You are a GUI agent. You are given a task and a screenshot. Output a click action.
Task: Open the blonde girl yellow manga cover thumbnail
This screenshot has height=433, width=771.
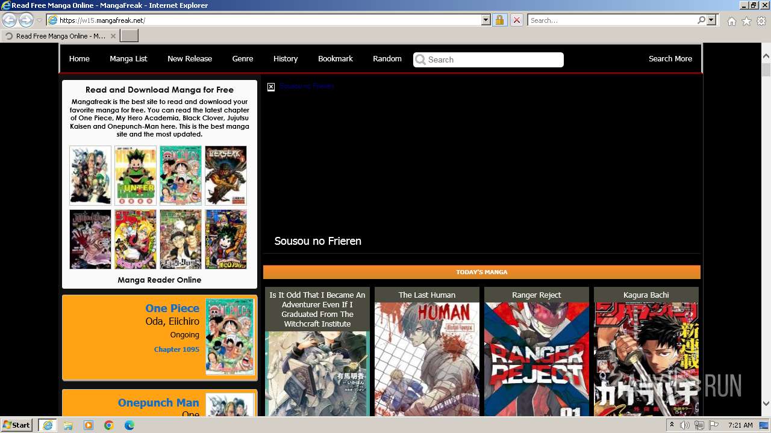136,239
